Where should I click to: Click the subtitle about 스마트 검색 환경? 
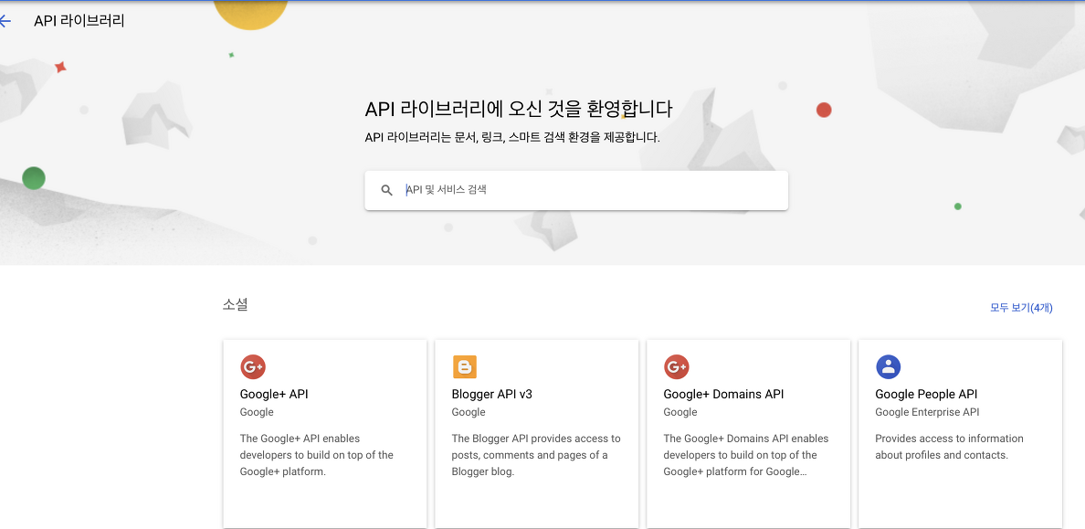[512, 138]
